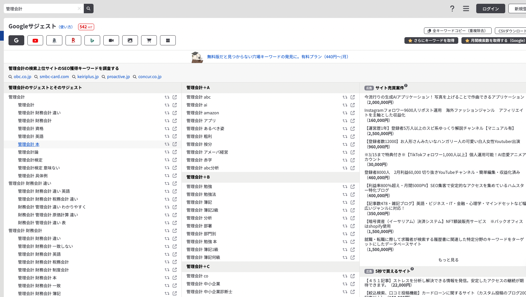Open image search suggestions via picture icon
The image size is (526, 297).
pyautogui.click(x=130, y=40)
